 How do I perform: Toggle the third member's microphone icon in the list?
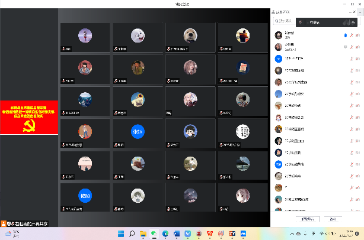[352, 58]
